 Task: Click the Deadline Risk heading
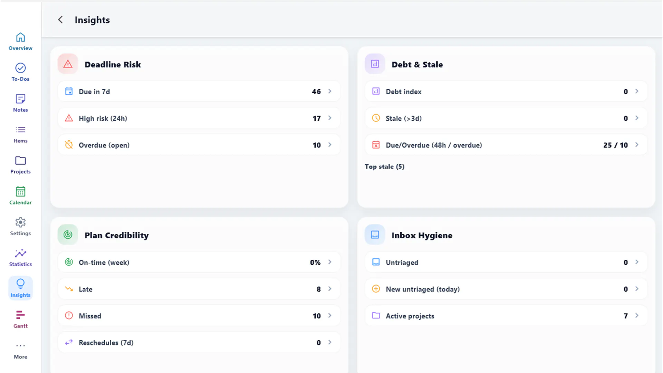[x=113, y=65]
